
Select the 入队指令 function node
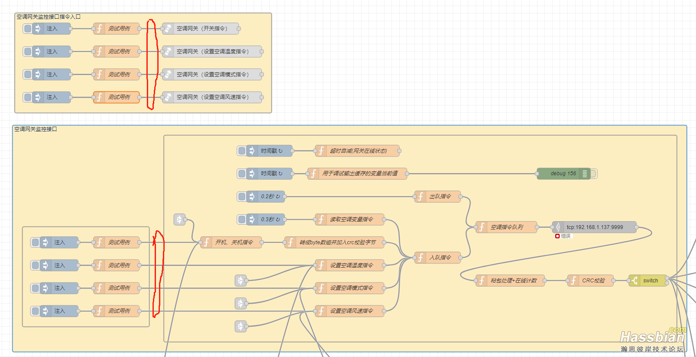point(437,258)
